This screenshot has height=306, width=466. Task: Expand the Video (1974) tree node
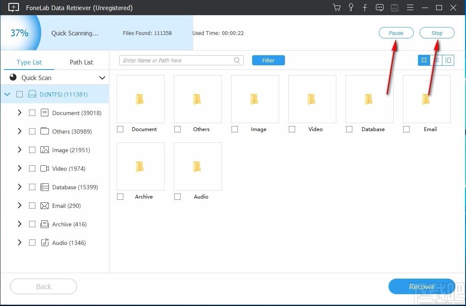20,168
